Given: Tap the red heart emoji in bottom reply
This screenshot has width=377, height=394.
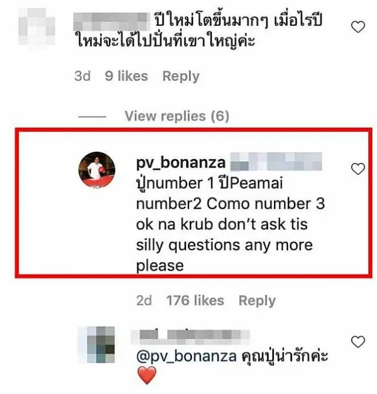Looking at the screenshot, I should (x=147, y=375).
